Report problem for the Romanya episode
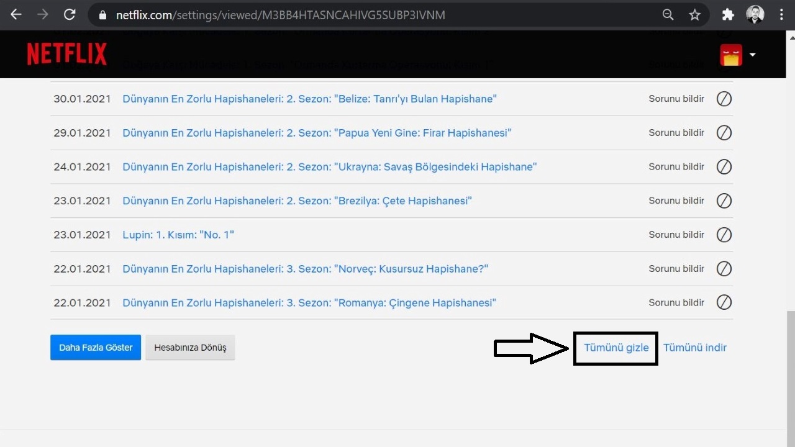Viewport: 795px width, 447px height. tap(676, 302)
